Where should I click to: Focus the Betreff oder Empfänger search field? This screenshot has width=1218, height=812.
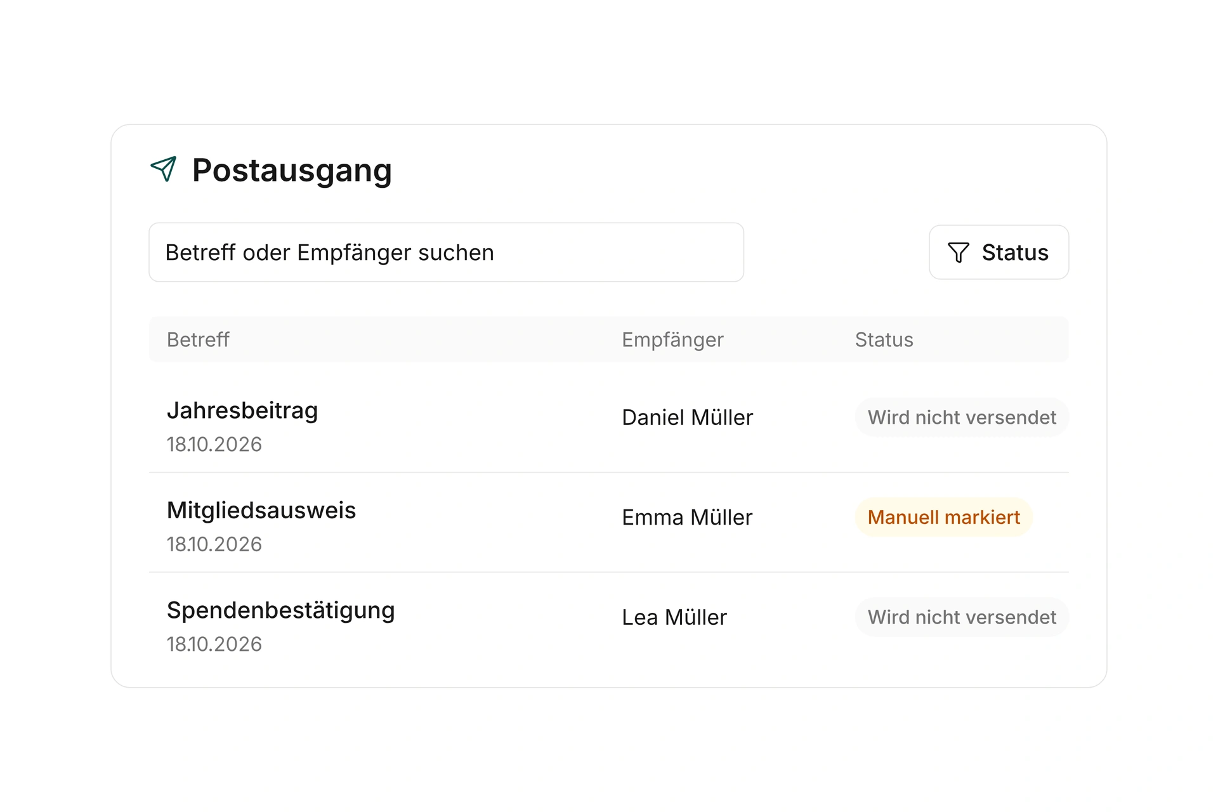point(446,252)
